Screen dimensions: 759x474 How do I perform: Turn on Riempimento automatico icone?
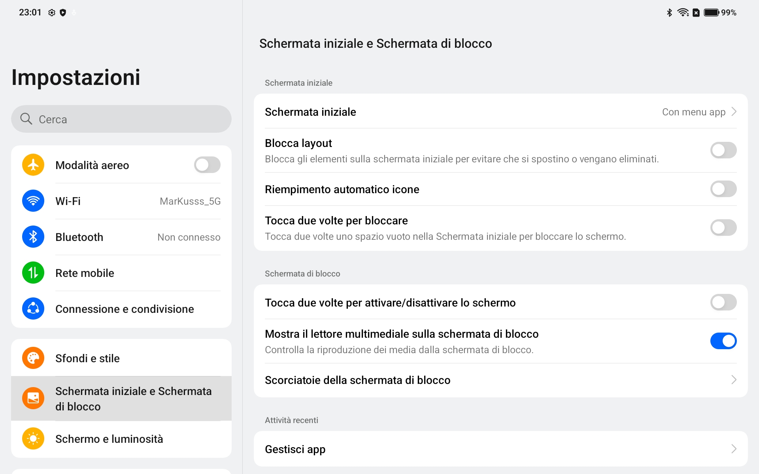(723, 189)
